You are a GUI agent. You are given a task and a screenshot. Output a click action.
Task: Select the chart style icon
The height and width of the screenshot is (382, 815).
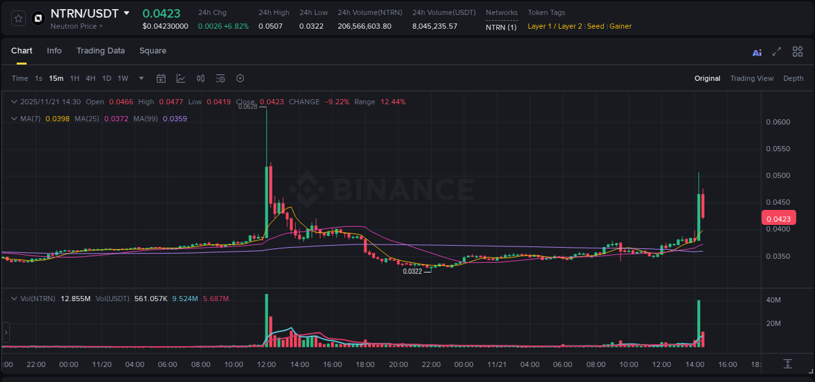pos(181,78)
